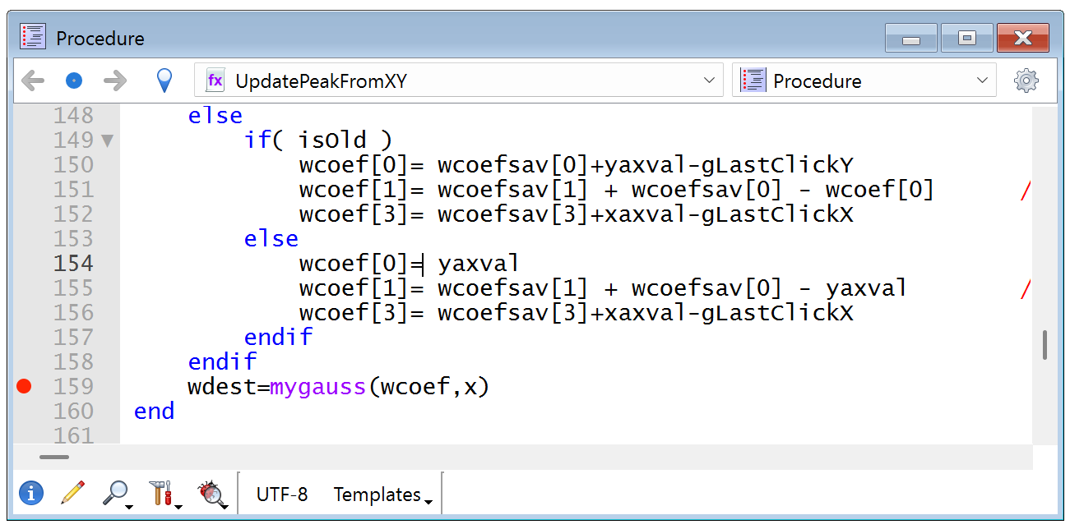Click the UTF-8 encoding label
The height and width of the screenshot is (529, 1070).
tap(283, 494)
